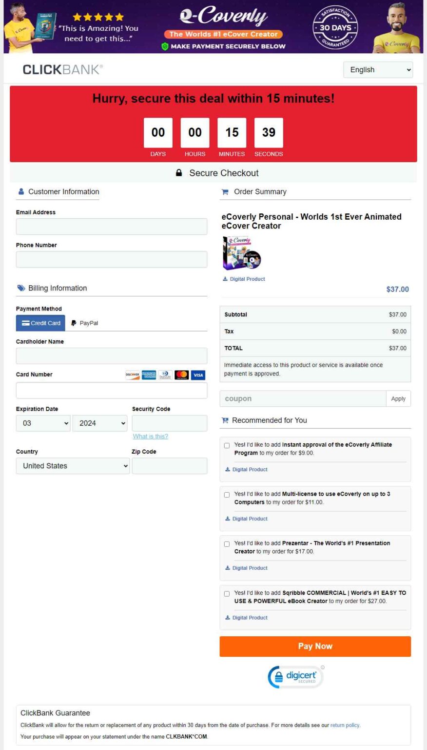427x750 pixels.
Task: Click the $37.00 TOTAL amount
Action: (398, 348)
